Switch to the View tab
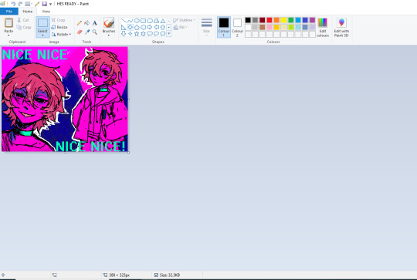The image size is (417, 280). (46, 12)
